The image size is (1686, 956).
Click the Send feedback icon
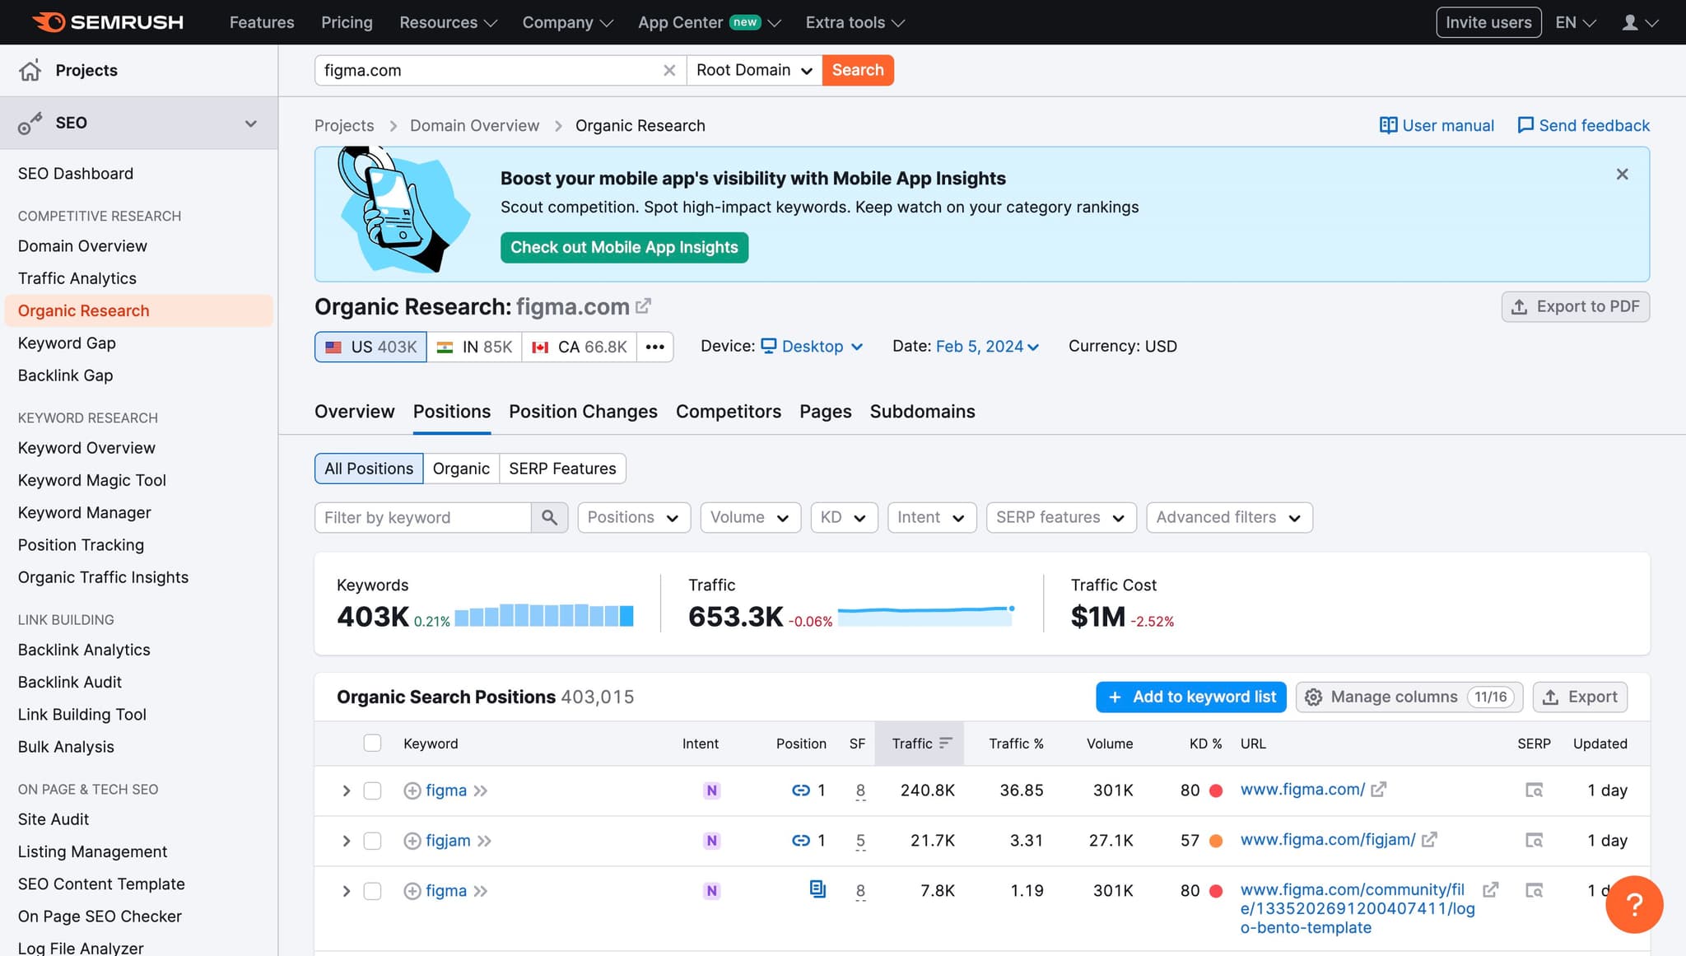[x=1527, y=125]
